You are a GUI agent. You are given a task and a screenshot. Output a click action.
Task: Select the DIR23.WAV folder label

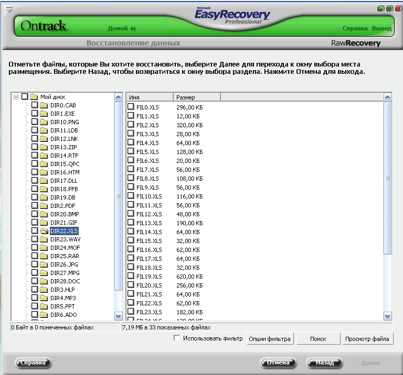coord(65,239)
